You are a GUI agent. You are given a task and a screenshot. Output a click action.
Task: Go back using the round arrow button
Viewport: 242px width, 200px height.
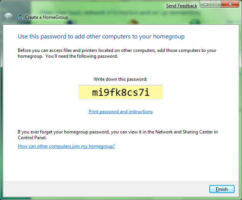pos(8,17)
